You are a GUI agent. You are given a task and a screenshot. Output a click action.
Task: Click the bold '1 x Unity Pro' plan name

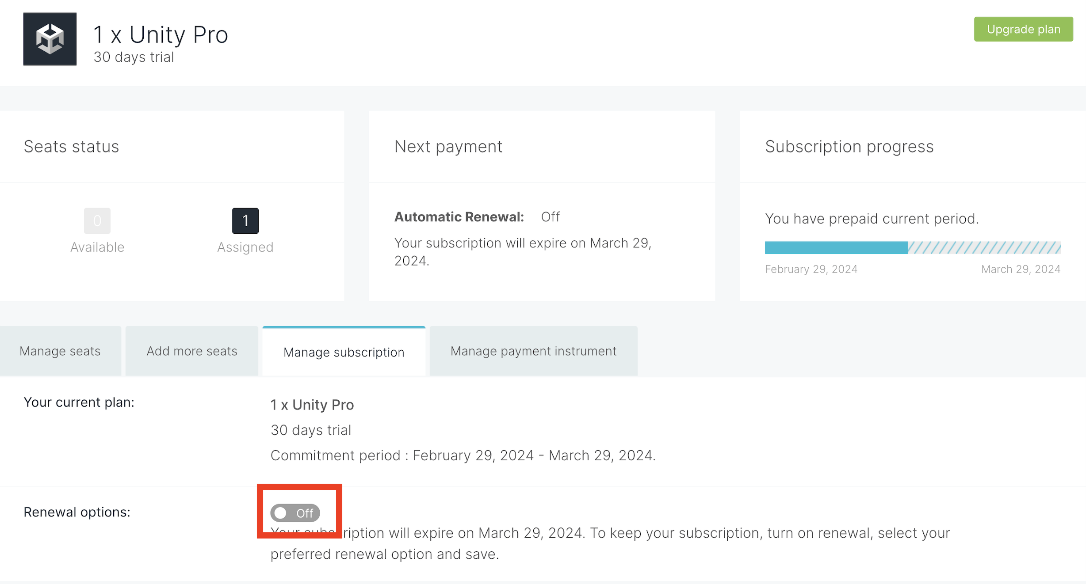pyautogui.click(x=312, y=405)
